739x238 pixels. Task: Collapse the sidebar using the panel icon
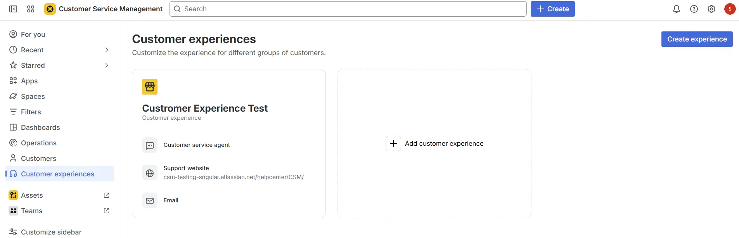click(13, 9)
